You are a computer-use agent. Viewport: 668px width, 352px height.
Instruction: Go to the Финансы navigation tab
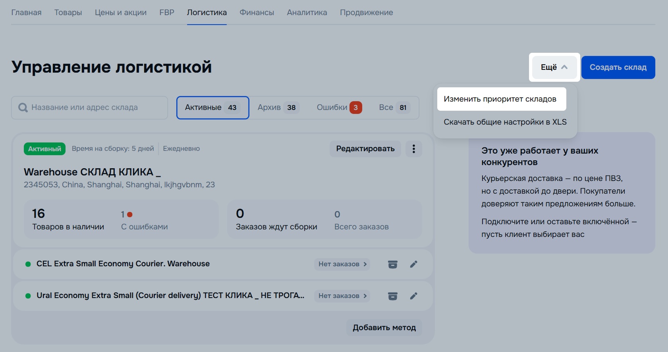257,13
